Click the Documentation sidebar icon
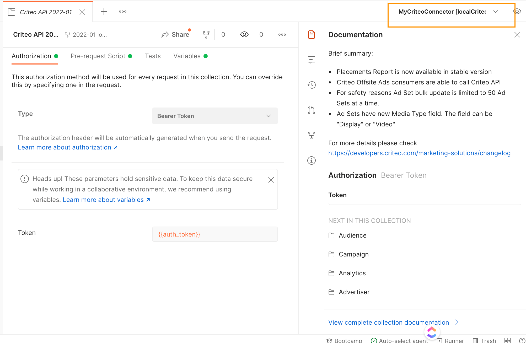This screenshot has height=343, width=526. click(x=312, y=35)
